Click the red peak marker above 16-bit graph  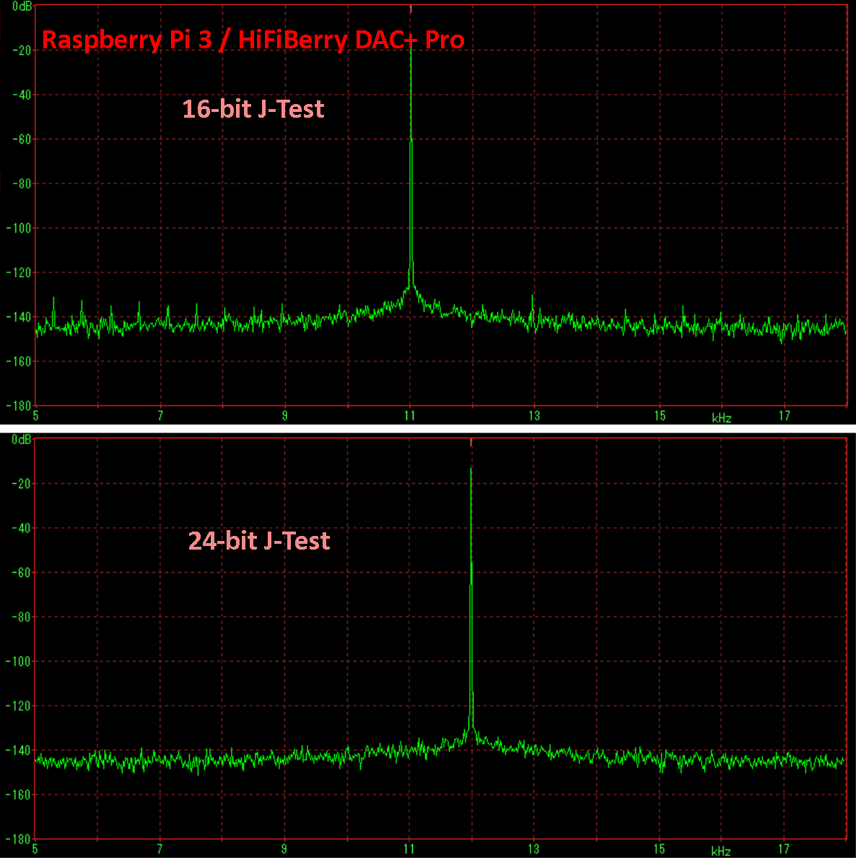pos(411,9)
